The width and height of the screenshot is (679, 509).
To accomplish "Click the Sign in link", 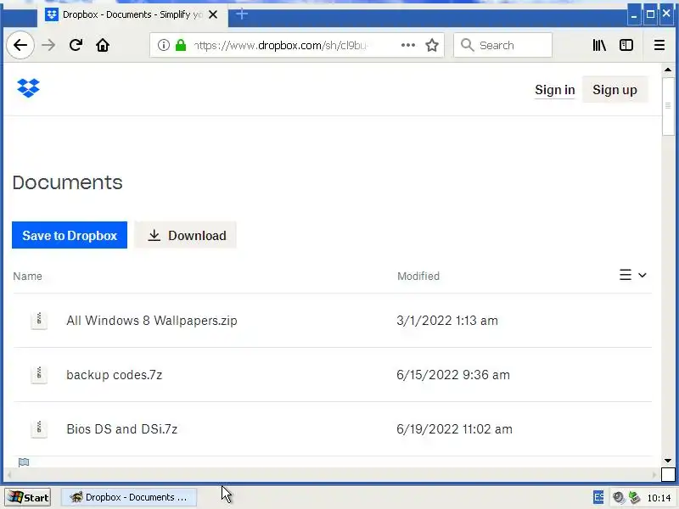I will pos(555,90).
